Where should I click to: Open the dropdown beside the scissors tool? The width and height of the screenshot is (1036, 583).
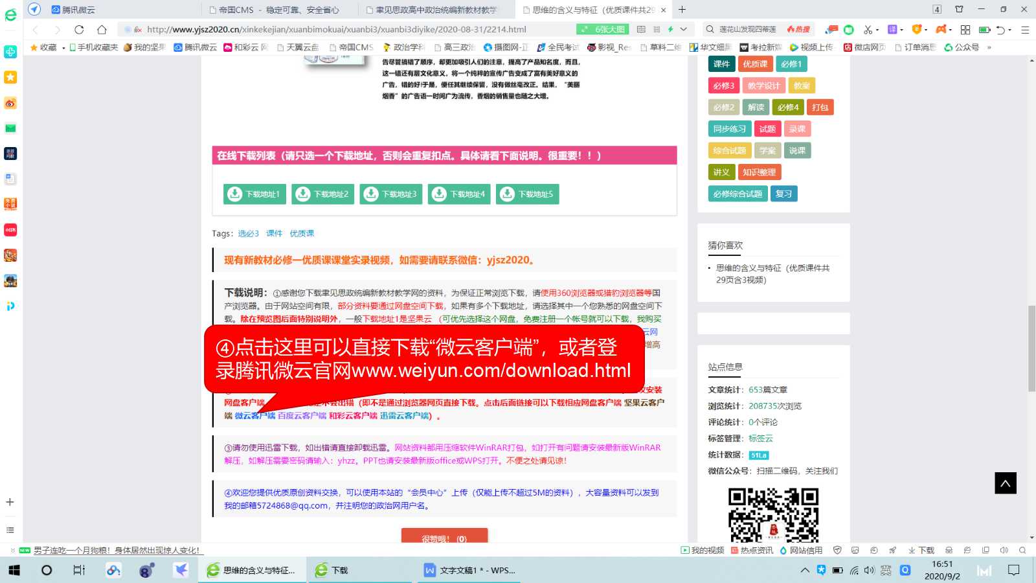[877, 30]
